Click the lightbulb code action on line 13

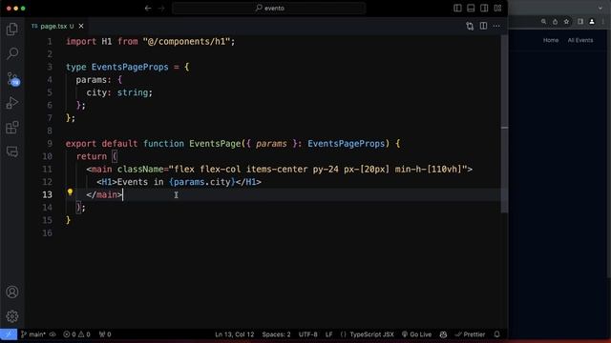[70, 192]
